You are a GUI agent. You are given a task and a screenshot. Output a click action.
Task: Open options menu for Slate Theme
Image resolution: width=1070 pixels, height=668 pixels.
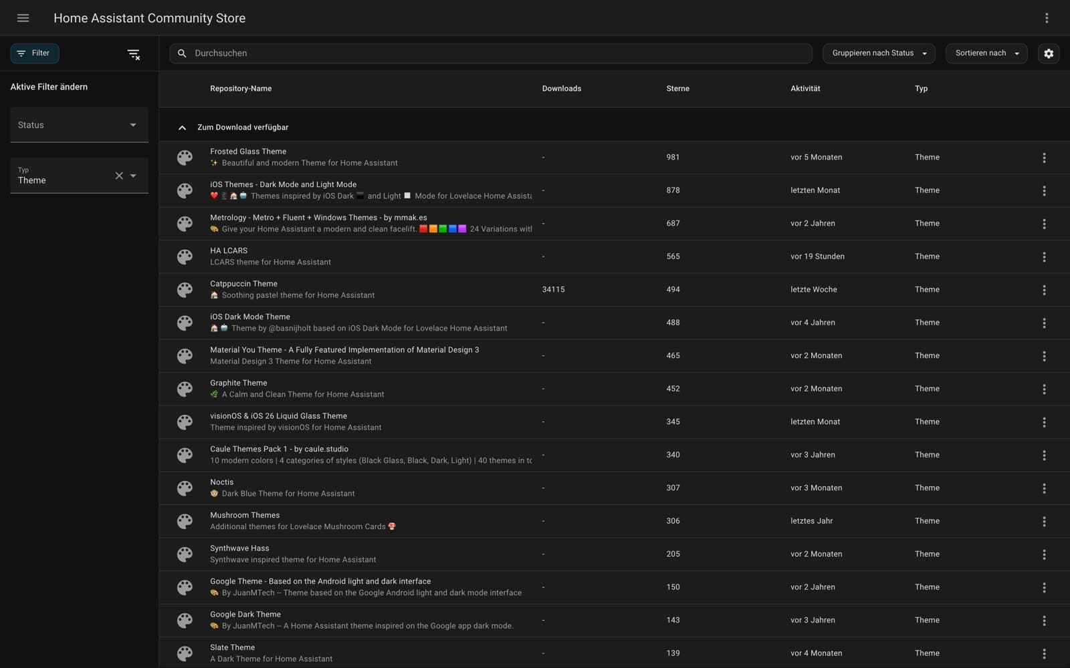tap(1044, 654)
